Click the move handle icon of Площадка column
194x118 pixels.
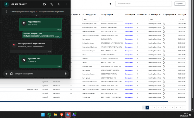point(83,15)
